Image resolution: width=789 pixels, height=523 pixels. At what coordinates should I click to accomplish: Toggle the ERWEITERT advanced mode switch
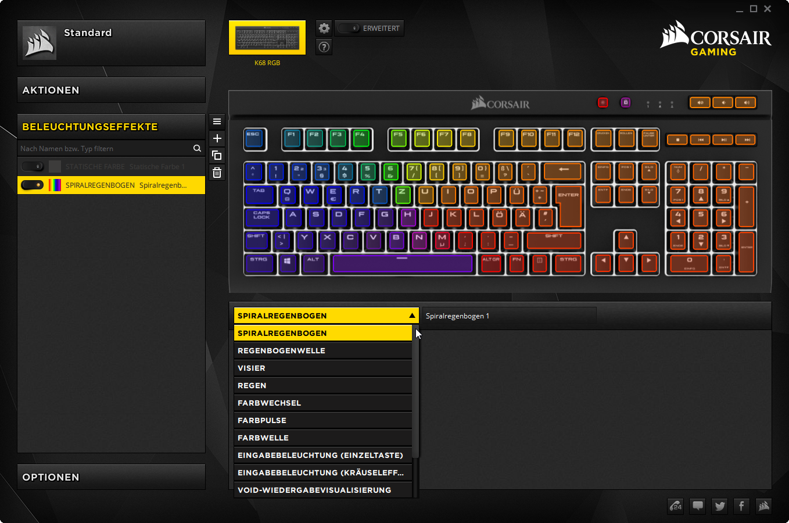click(349, 28)
